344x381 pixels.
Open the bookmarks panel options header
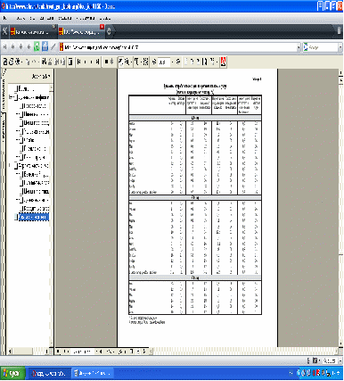(x=41, y=77)
